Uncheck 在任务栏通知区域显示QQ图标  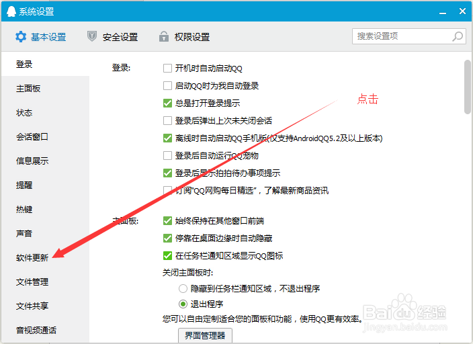[167, 256]
